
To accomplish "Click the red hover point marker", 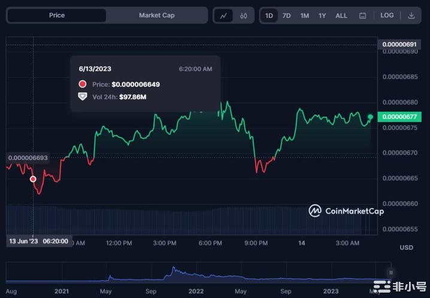I will 33,179.
